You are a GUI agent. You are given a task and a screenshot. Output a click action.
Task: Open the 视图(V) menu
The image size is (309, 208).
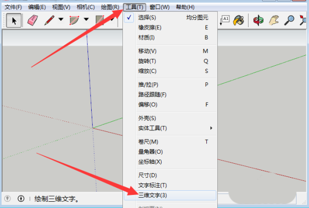[x=61, y=7]
